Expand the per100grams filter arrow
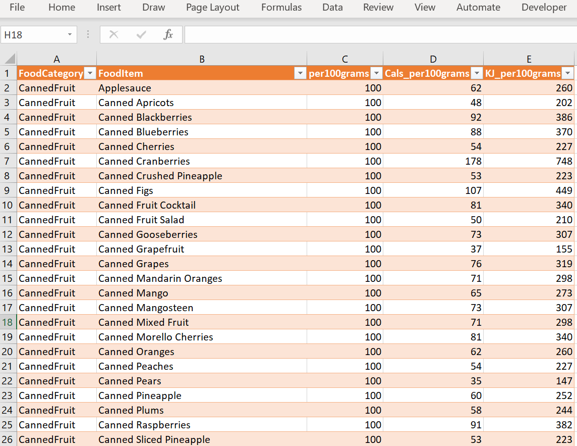 376,74
